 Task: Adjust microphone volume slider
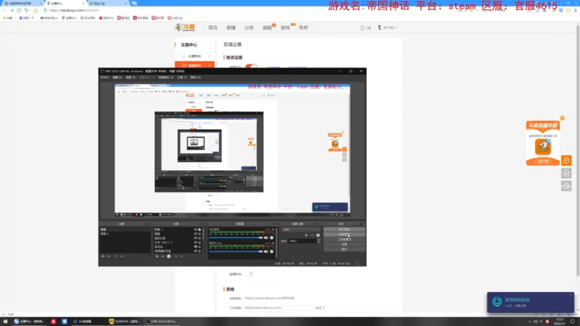point(236,251)
